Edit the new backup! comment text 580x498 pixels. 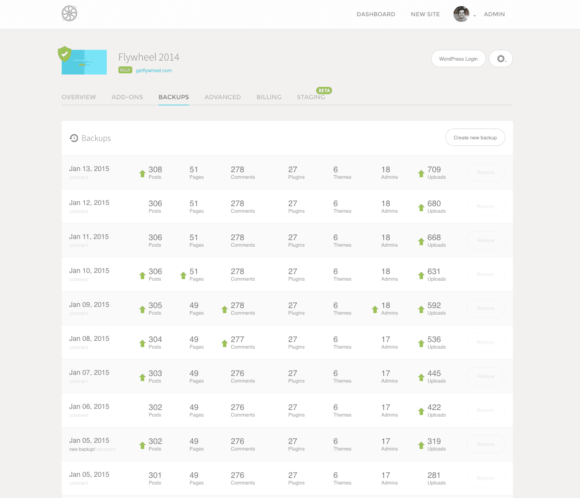[82, 449]
